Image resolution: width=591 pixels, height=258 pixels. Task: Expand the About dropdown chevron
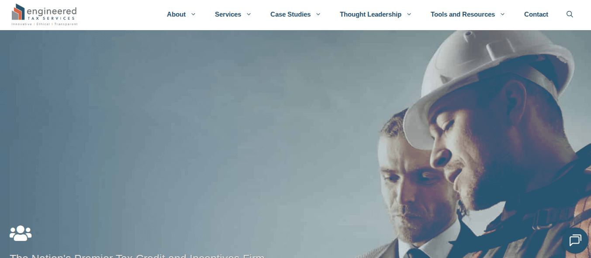[x=193, y=14]
